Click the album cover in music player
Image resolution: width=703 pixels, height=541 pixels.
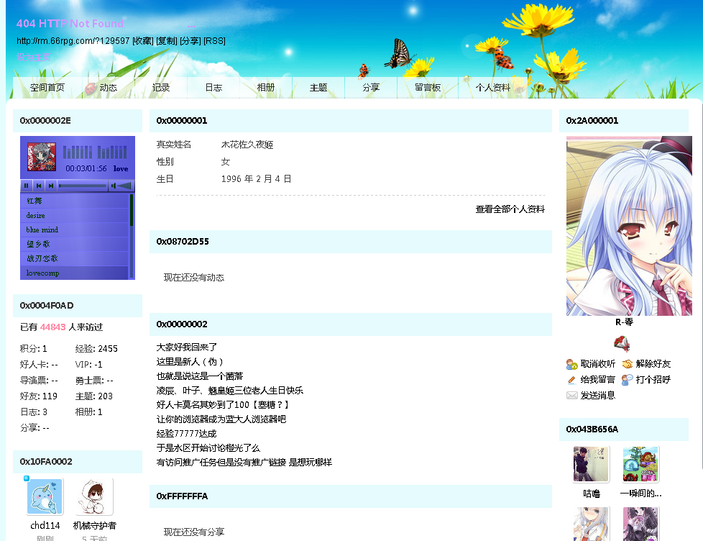42,157
